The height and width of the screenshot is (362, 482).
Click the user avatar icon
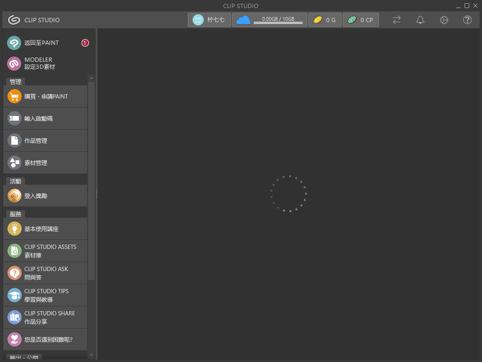pyautogui.click(x=198, y=20)
